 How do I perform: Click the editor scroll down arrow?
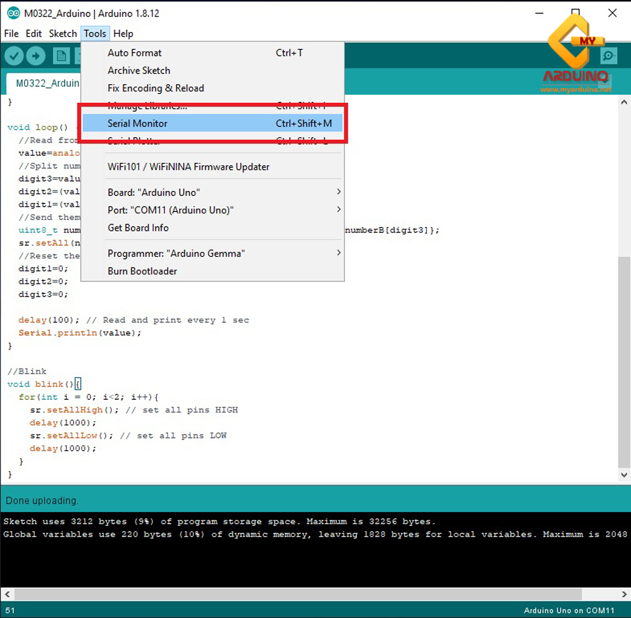pos(624,475)
